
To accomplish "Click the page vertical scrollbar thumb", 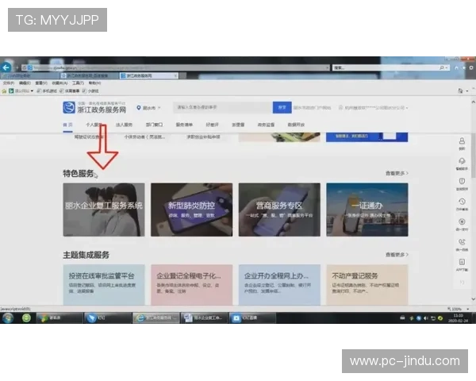I will (x=474, y=155).
